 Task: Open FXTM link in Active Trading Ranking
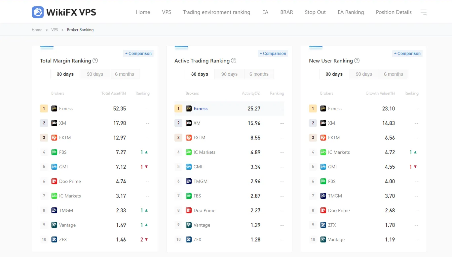199,138
